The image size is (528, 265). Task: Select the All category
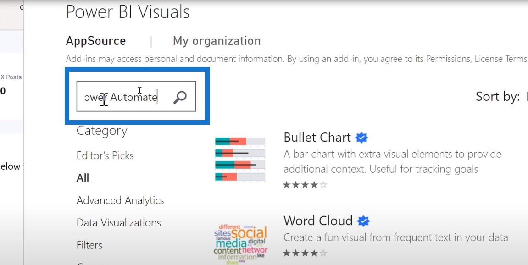83,178
